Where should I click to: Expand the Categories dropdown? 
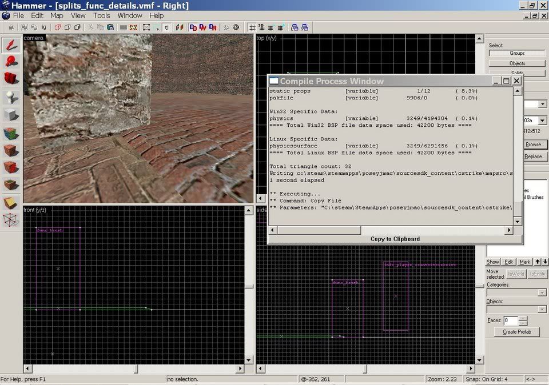(x=542, y=292)
